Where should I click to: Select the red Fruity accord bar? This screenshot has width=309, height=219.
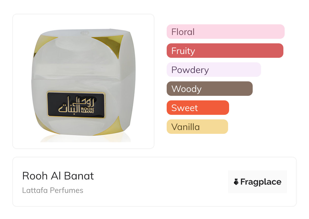click(x=225, y=51)
